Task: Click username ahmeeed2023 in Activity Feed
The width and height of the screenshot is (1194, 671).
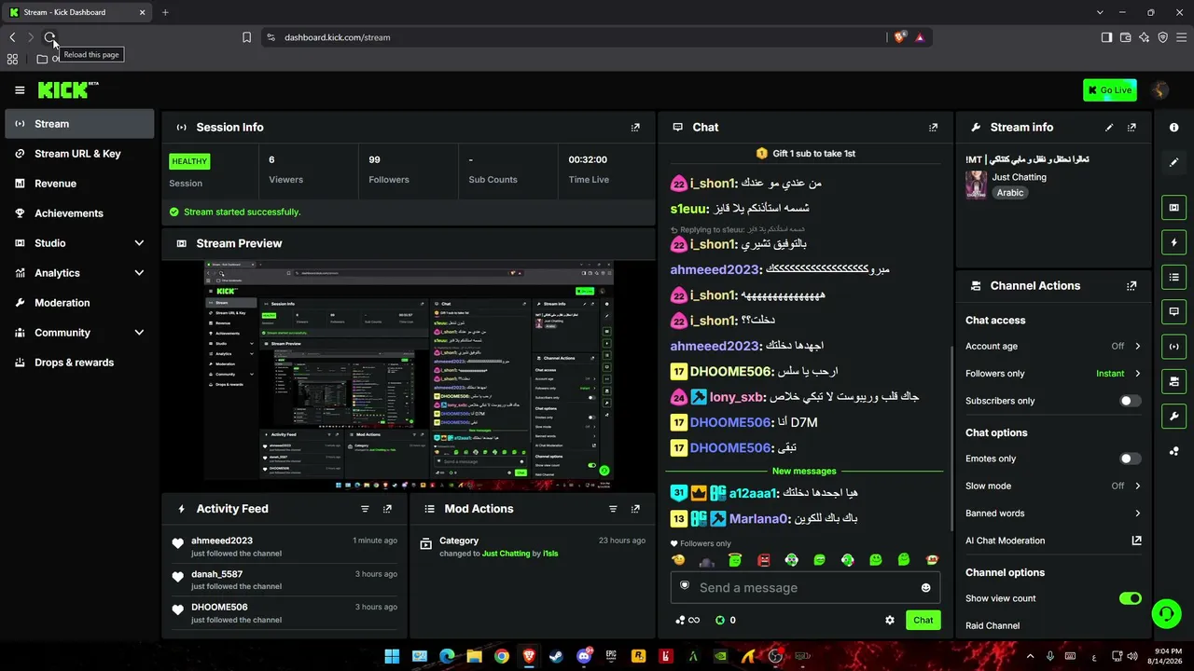Action: click(x=222, y=541)
